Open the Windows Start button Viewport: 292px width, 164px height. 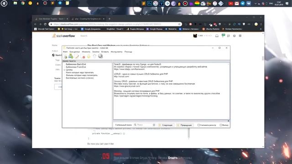point(4,3)
